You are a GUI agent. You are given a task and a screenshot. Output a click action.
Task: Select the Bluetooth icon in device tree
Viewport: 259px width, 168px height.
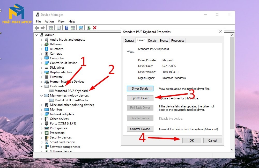47,49
